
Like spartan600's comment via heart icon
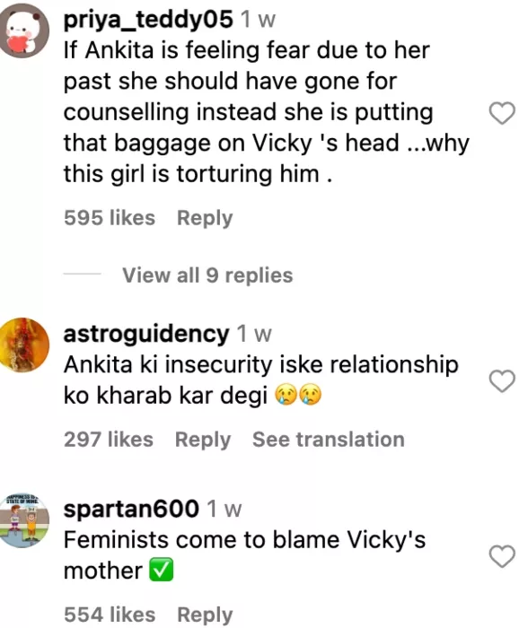[502, 557]
